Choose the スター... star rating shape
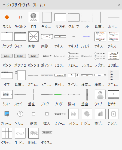 (60, 114)
